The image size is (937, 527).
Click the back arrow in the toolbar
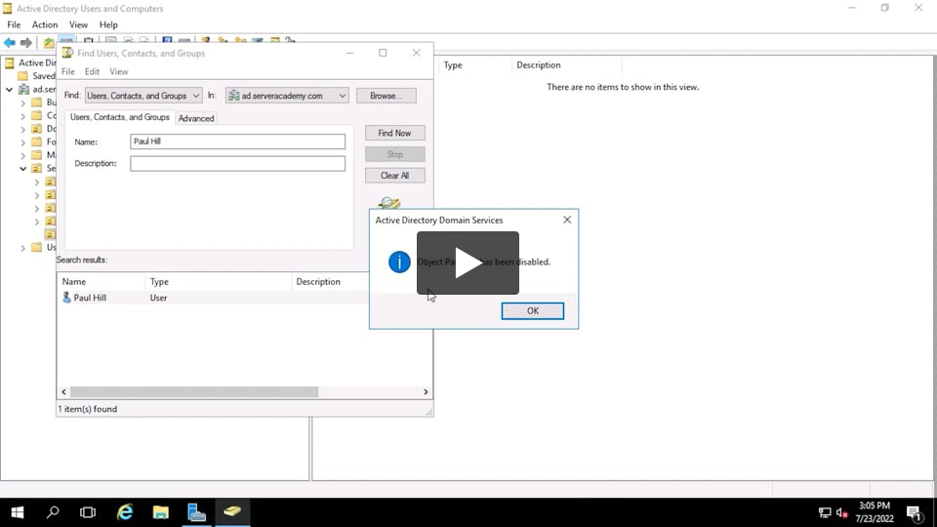tap(10, 43)
